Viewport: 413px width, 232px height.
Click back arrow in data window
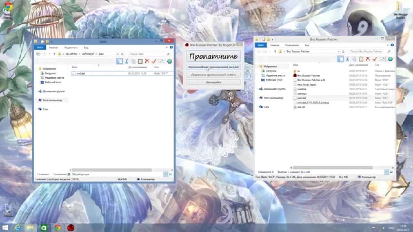click(x=38, y=54)
